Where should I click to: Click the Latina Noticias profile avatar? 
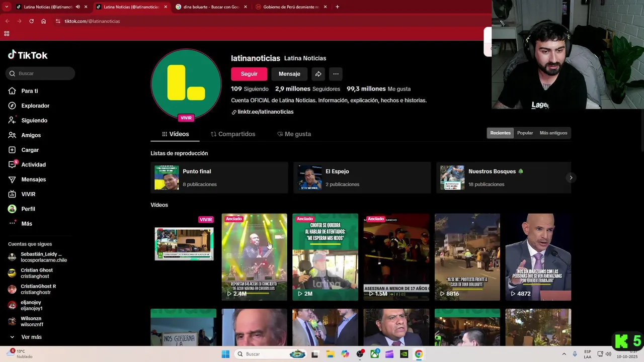pos(186,84)
